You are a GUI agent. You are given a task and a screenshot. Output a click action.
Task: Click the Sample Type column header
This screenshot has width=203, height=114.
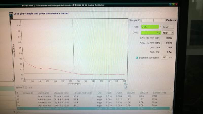[159, 93]
